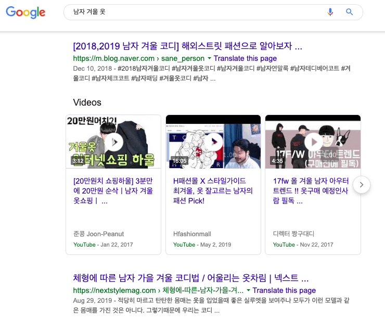Expand dropdown arrow next to nextstylemag URL
The height and width of the screenshot is (321, 385).
tap(248, 290)
